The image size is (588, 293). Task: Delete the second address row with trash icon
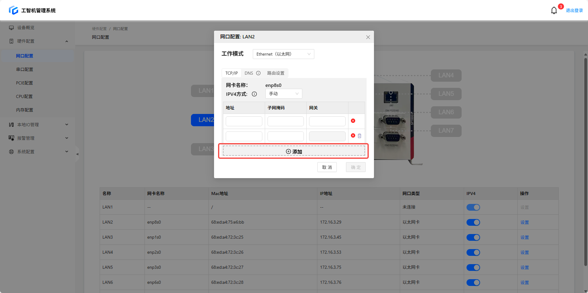tap(360, 136)
